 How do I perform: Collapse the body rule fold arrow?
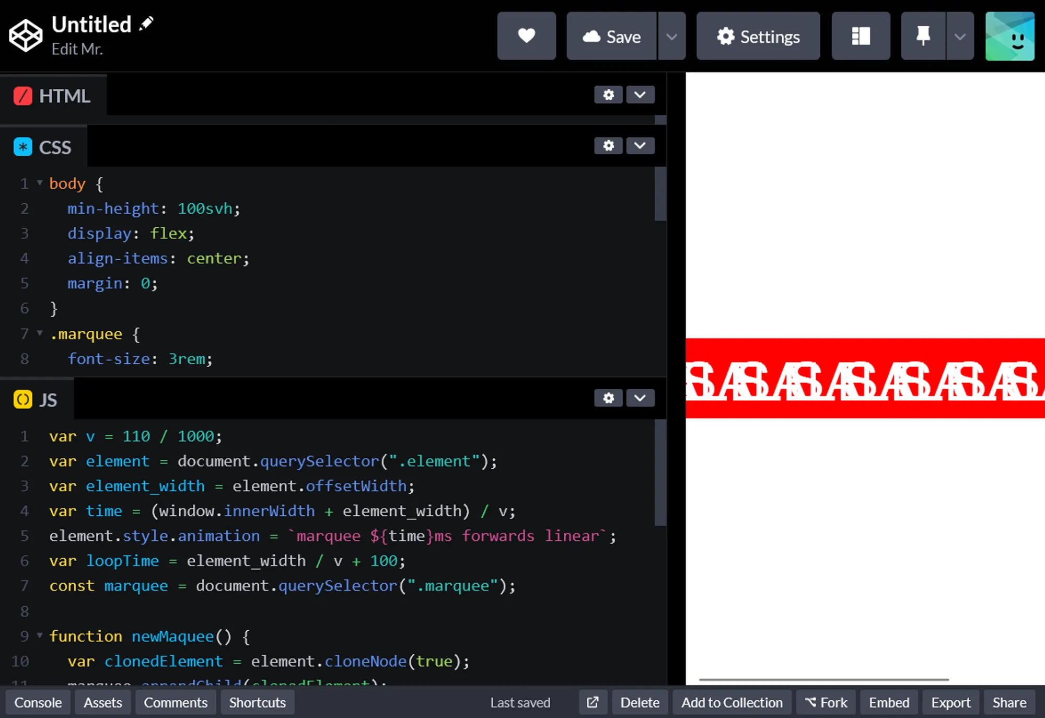[x=40, y=183]
